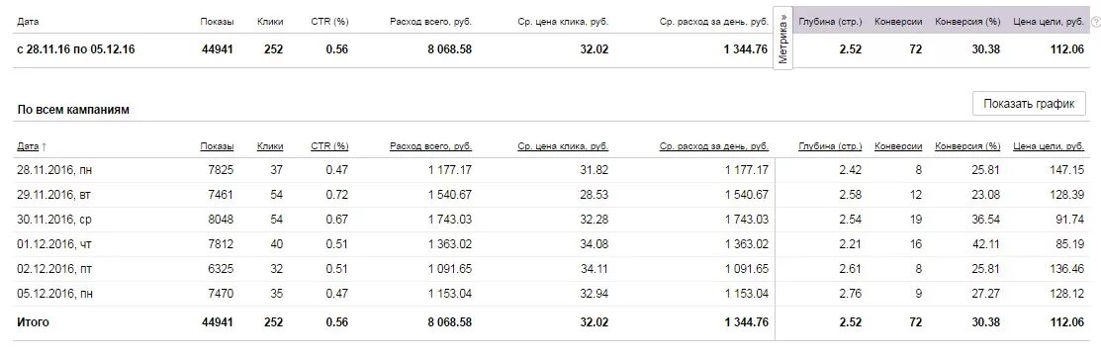Screen dimensions: 1101x359
Task: Sort table by CTR (%) column
Action: click(329, 146)
